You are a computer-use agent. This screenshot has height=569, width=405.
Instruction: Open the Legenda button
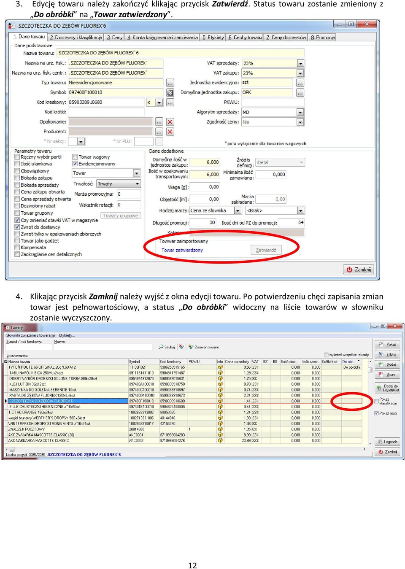coord(387,442)
